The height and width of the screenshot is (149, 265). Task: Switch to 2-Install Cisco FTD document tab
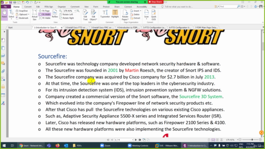76,27
